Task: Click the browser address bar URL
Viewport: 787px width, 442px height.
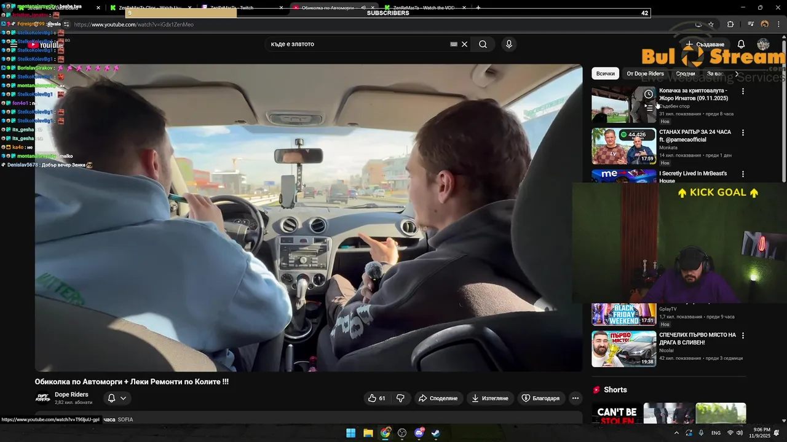Action: [x=134, y=25]
